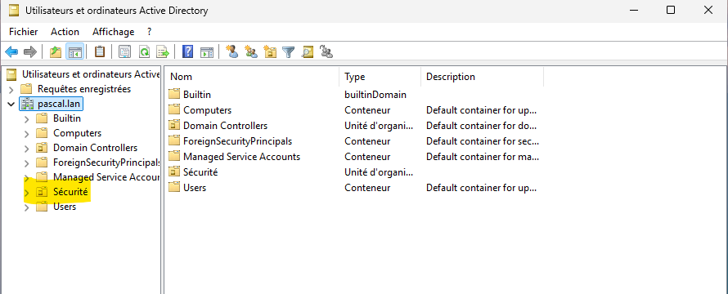Expand the Users tree node
The width and height of the screenshot is (728, 294).
tap(27, 207)
